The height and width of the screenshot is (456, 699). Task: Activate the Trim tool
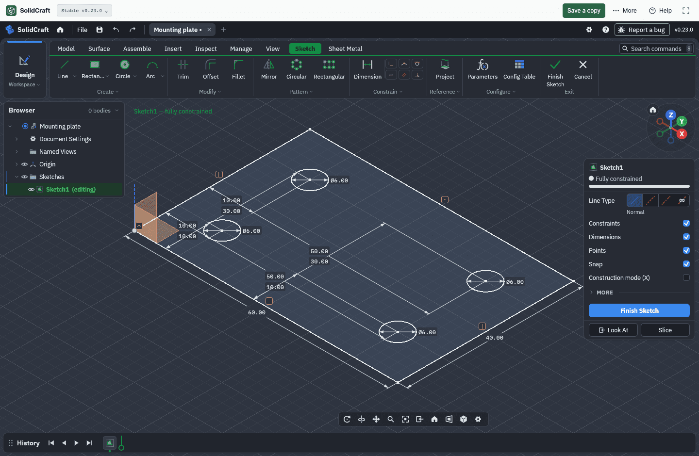183,69
